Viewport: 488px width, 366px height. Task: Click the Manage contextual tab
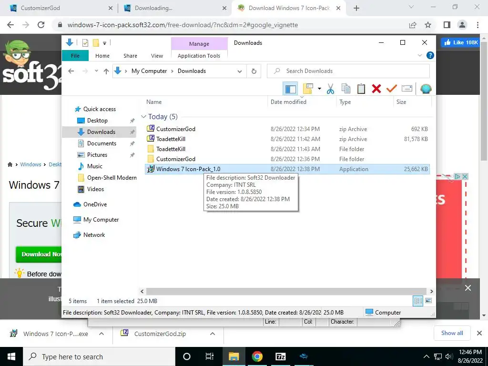199,44
